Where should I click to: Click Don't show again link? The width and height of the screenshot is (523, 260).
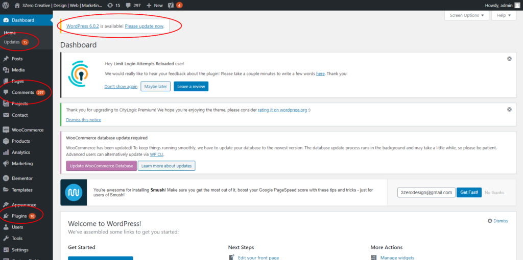coord(121,86)
